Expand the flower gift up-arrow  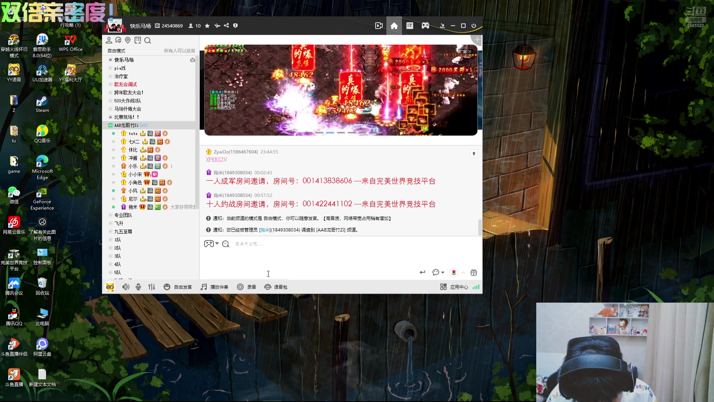point(463,272)
